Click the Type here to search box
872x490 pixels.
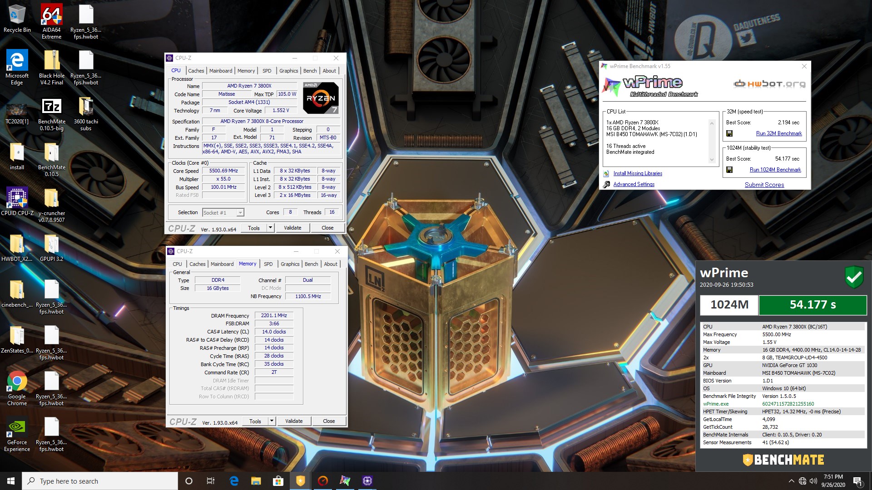tap(100, 481)
